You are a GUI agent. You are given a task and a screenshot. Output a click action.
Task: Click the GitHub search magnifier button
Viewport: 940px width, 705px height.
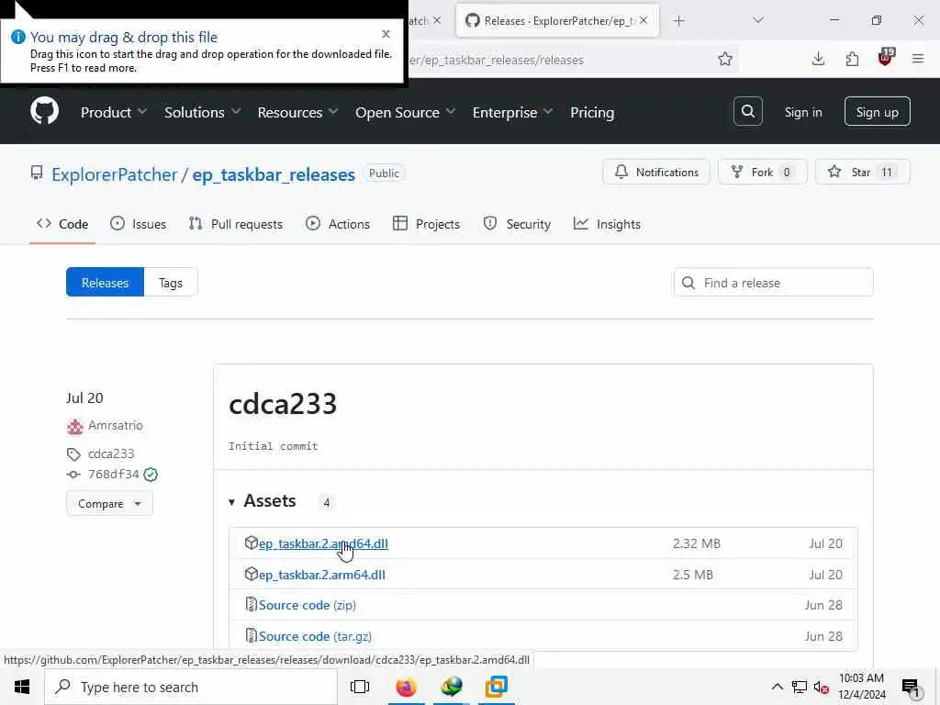coord(747,111)
